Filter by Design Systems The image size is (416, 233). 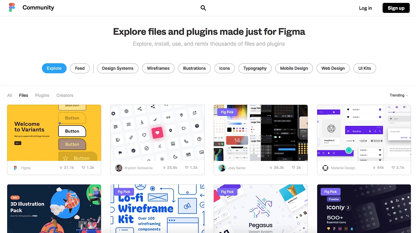coord(118,68)
